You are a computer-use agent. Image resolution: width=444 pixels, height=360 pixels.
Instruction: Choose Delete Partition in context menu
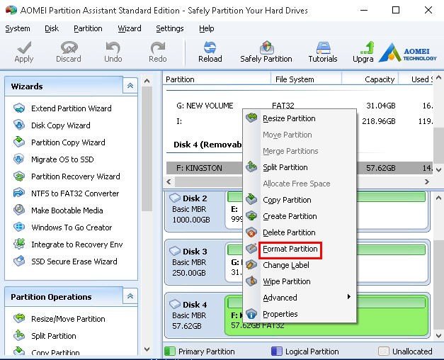[300, 232]
